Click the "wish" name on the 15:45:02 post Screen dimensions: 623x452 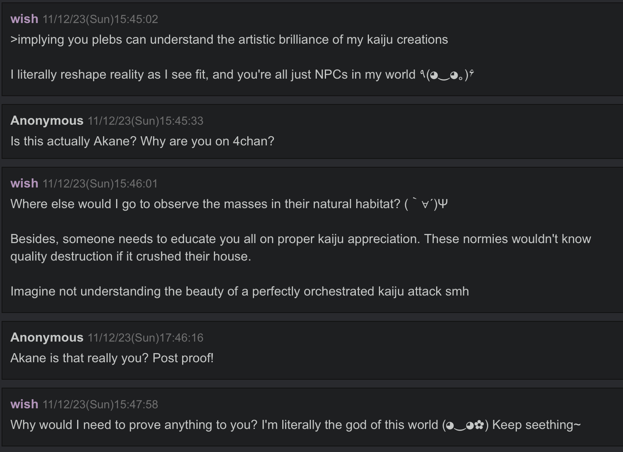(x=24, y=19)
